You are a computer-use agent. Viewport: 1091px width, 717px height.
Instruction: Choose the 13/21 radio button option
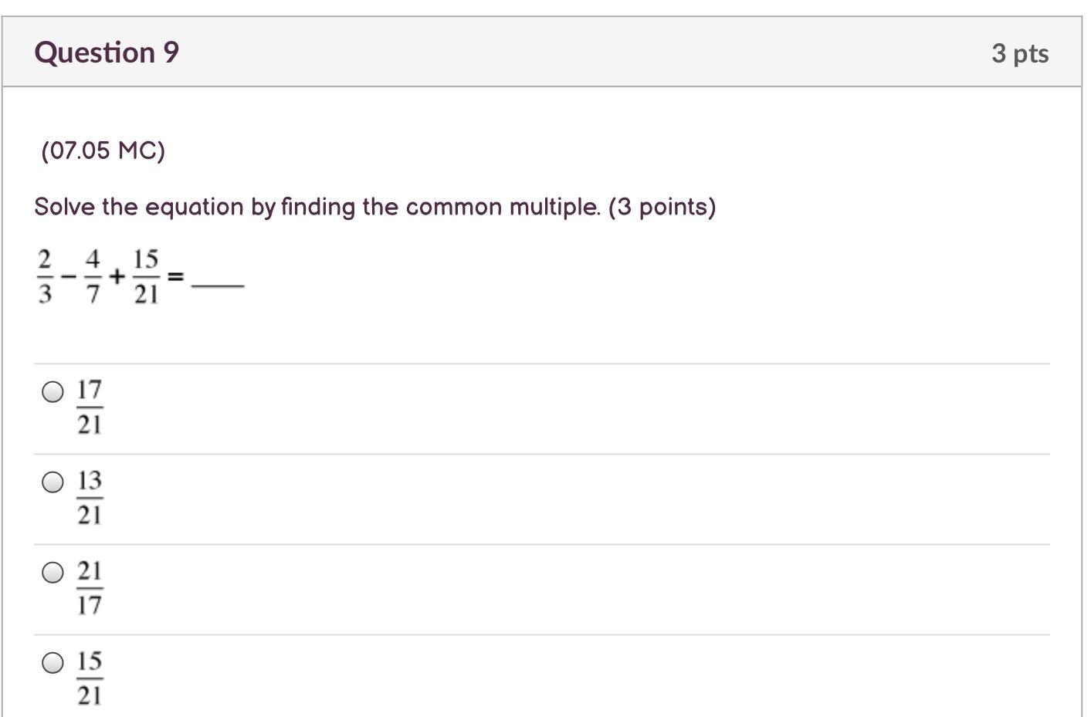(53, 482)
